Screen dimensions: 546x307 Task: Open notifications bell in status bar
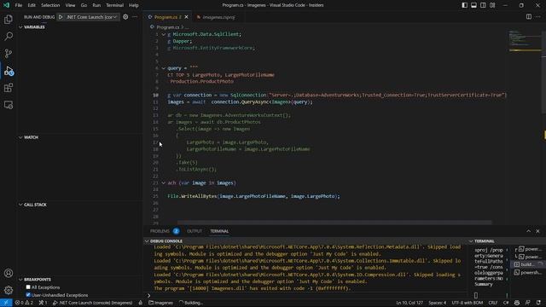pyautogui.click(x=538, y=303)
